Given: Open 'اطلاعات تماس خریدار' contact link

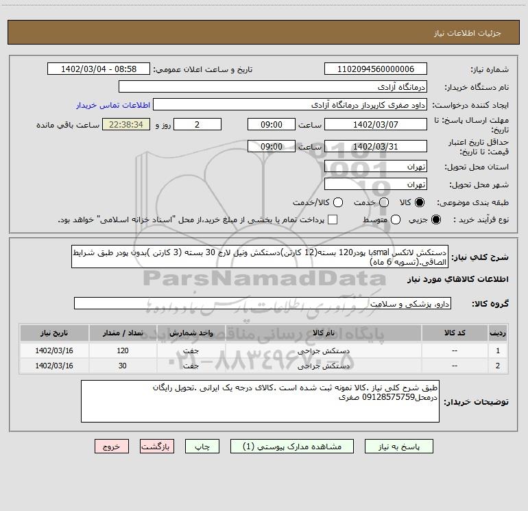Looking at the screenshot, I should [x=110, y=106].
